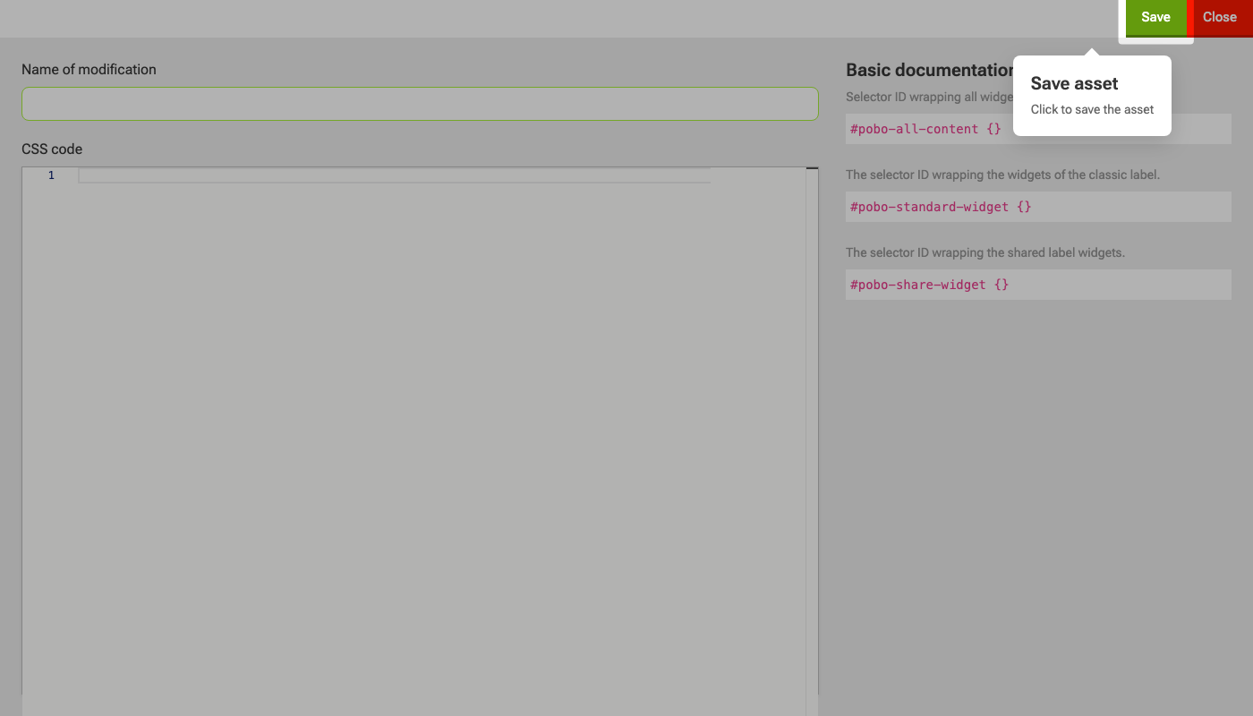Viewport: 1253px width, 716px height.
Task: Click the Save asset tooltip title
Action: tap(1074, 83)
